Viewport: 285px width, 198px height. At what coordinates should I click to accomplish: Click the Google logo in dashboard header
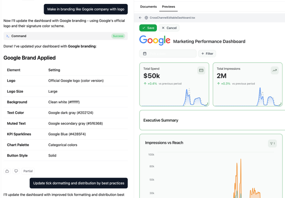tap(155, 41)
